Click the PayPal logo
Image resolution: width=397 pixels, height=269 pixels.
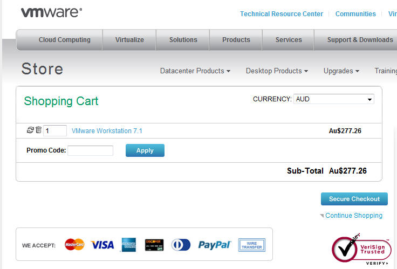click(215, 245)
